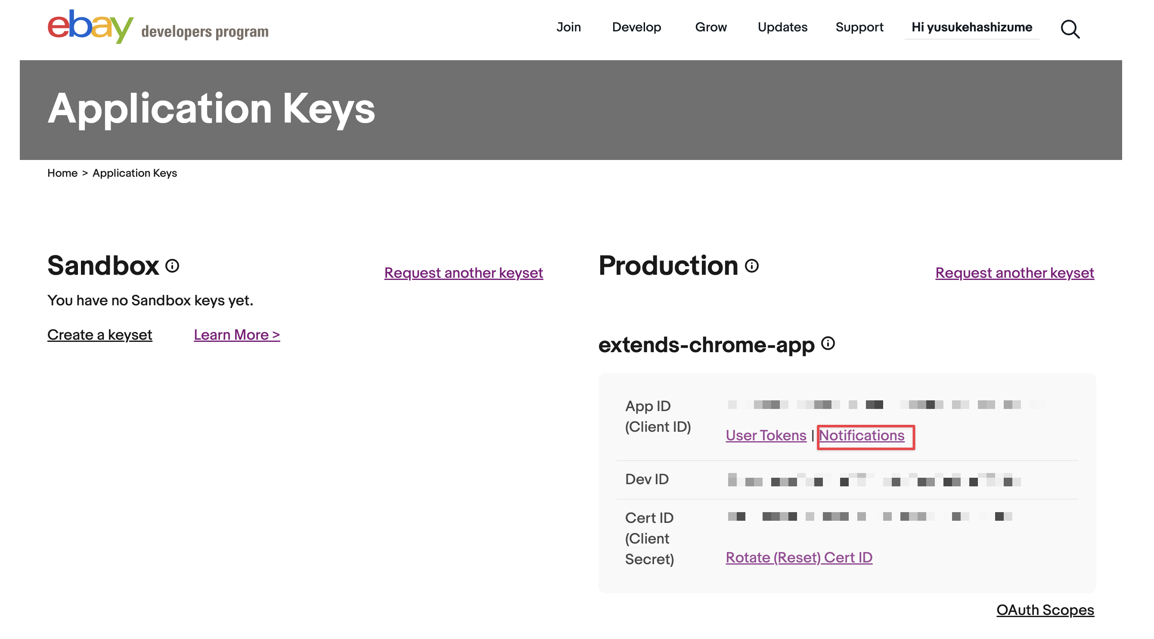Click info icon beside extends-chrome-app
The image size is (1154, 639).
tap(828, 343)
